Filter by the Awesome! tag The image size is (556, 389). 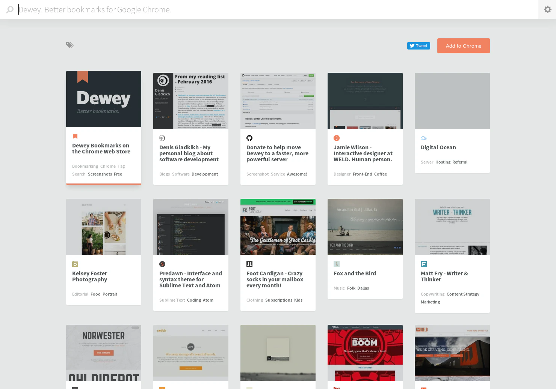tap(297, 174)
